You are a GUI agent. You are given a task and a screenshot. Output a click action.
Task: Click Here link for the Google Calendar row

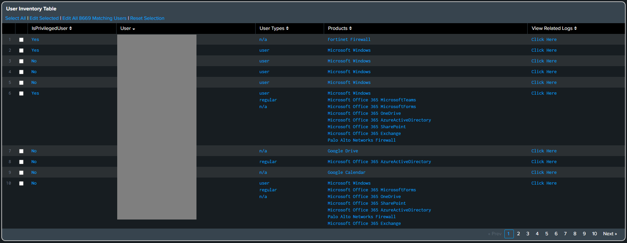click(x=544, y=173)
